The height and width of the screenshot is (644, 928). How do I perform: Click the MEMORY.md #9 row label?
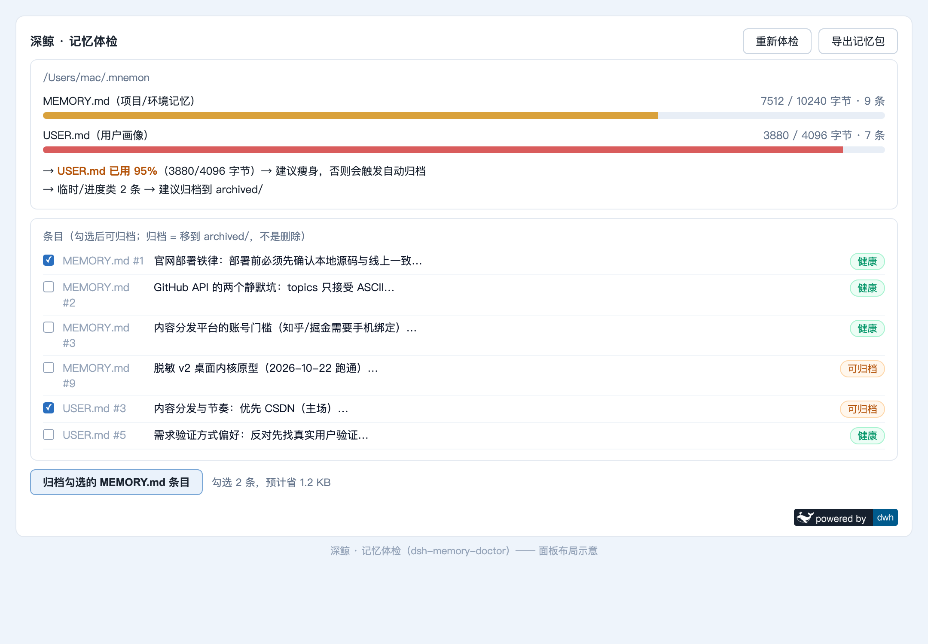pos(96,376)
